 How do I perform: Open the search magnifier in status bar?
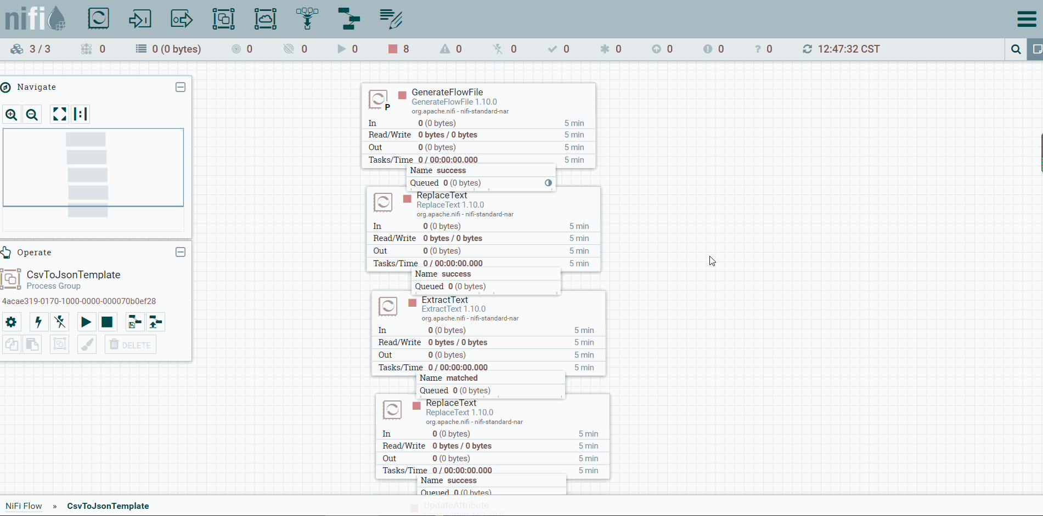pyautogui.click(x=1016, y=49)
